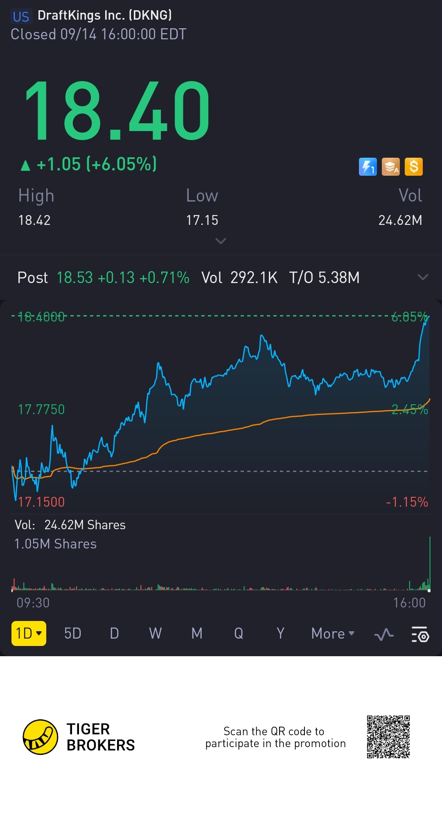Screen dimensions: 442x818
Task: Open chart settings list-gear icon
Action: [420, 634]
